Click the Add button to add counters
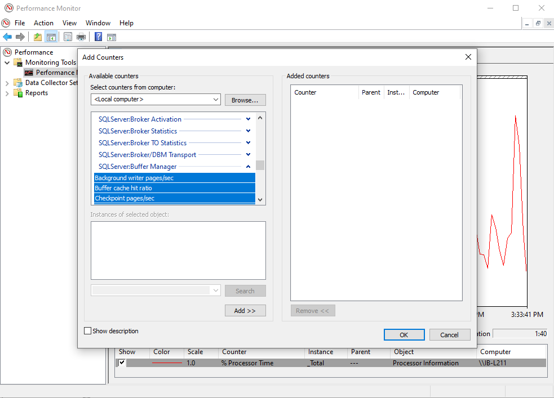Image resolution: width=554 pixels, height=398 pixels. tap(245, 310)
